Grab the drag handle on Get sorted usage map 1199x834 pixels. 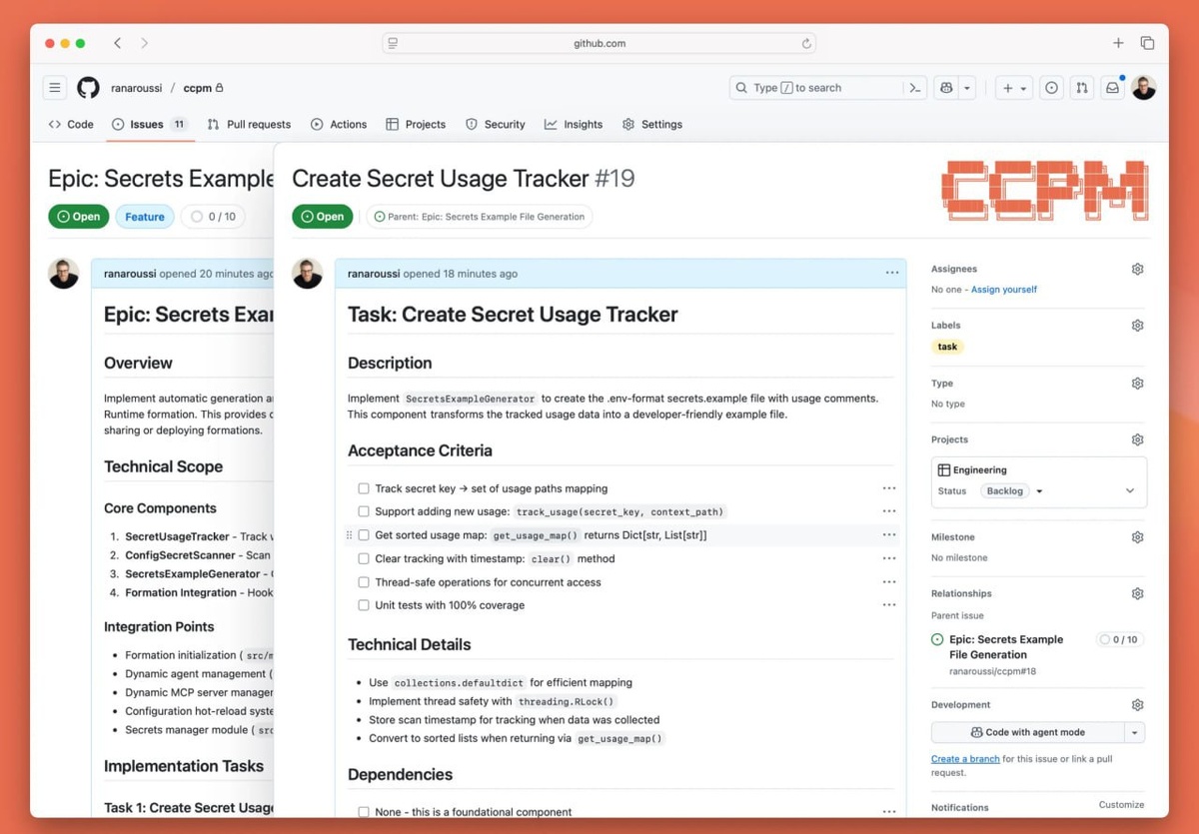pos(349,535)
